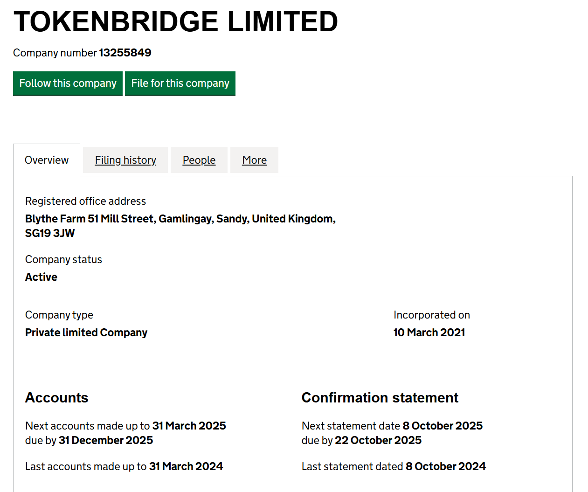Click the Follow this company button
Viewport: 588px width, 492px height.
pos(68,83)
